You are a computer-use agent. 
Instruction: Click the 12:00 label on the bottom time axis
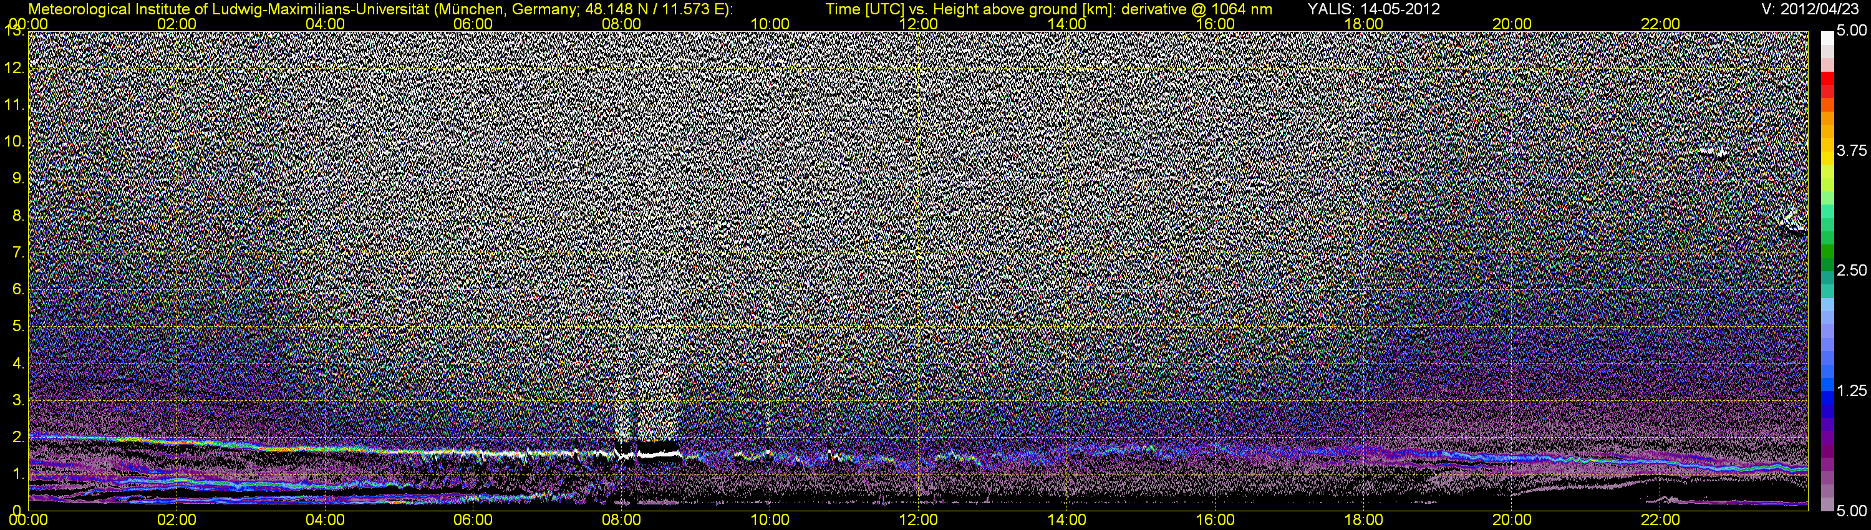(918, 520)
